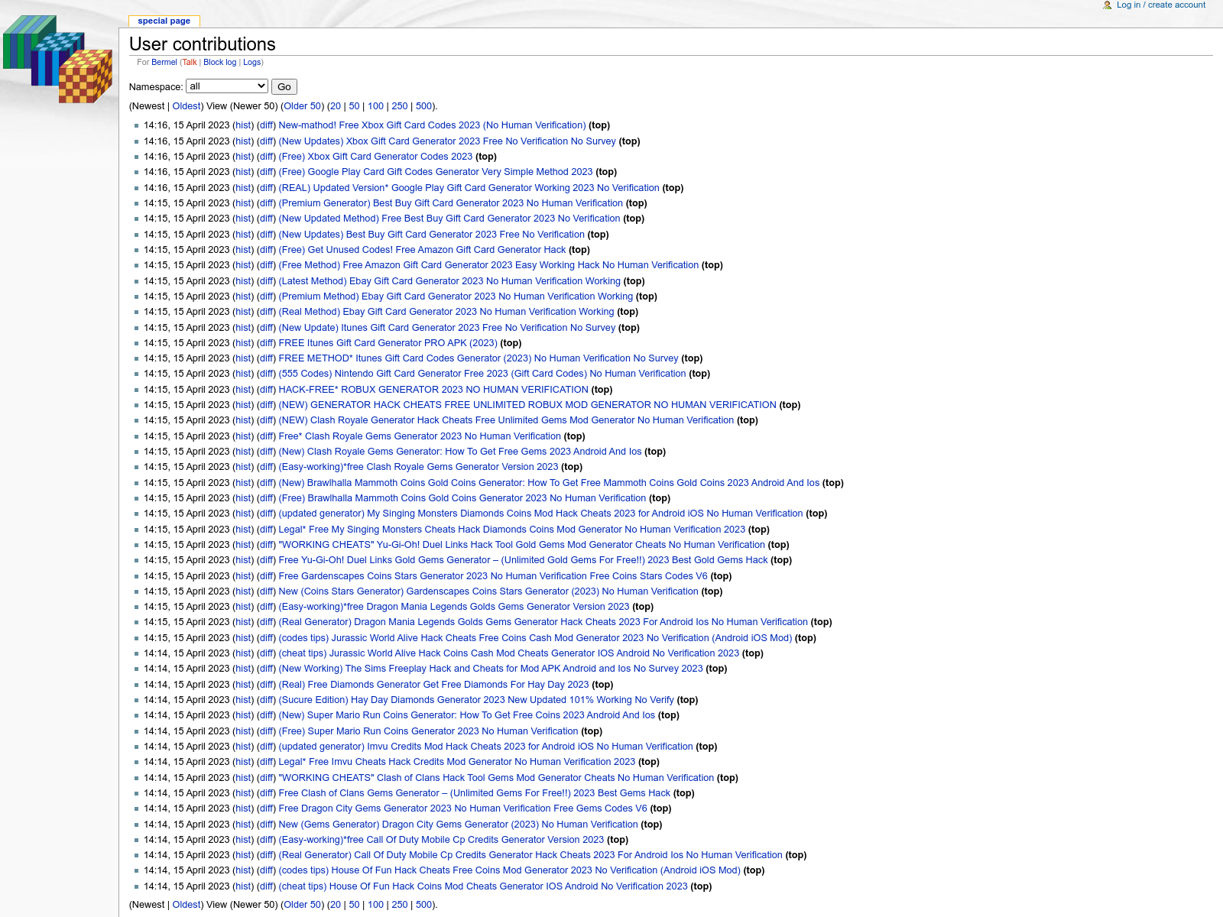Open the Logs link

click(x=252, y=63)
